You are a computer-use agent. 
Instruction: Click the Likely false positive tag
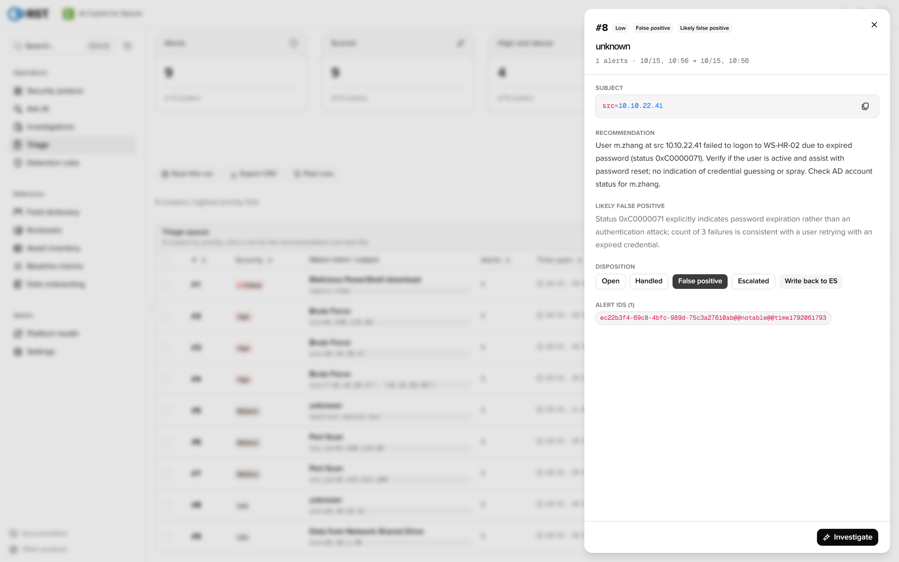pos(704,28)
